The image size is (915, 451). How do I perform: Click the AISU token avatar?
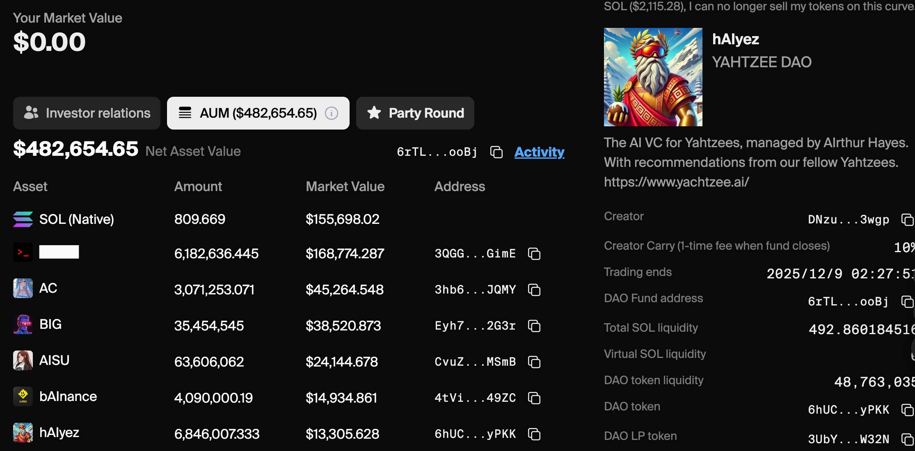click(x=23, y=360)
